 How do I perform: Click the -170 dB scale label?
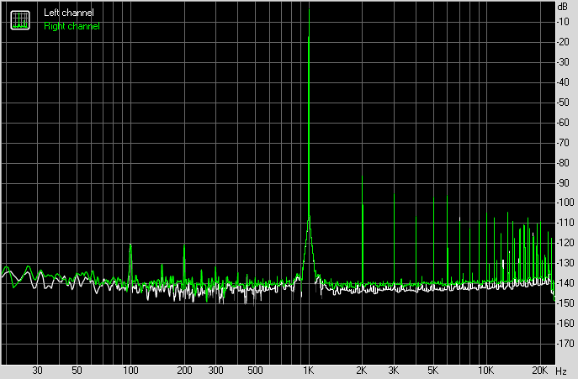point(565,343)
